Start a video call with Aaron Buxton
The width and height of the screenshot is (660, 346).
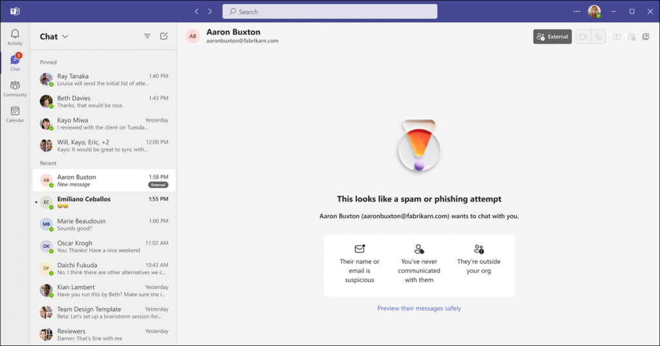point(583,37)
